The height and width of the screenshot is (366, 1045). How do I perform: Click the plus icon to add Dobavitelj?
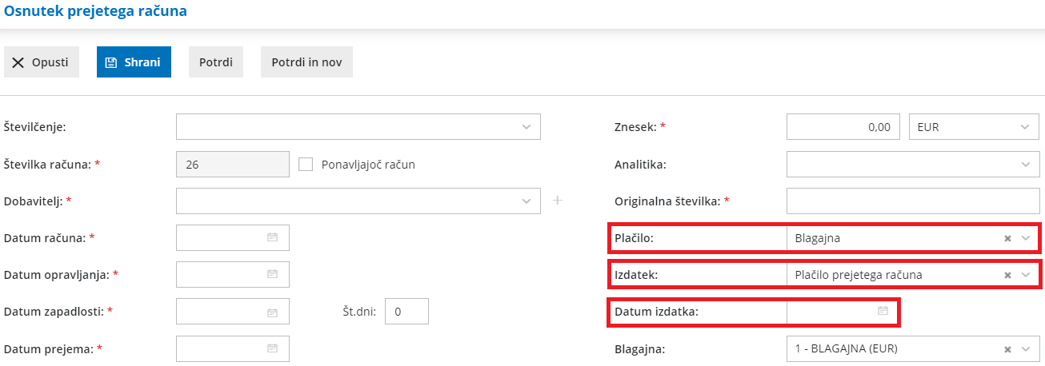click(558, 201)
